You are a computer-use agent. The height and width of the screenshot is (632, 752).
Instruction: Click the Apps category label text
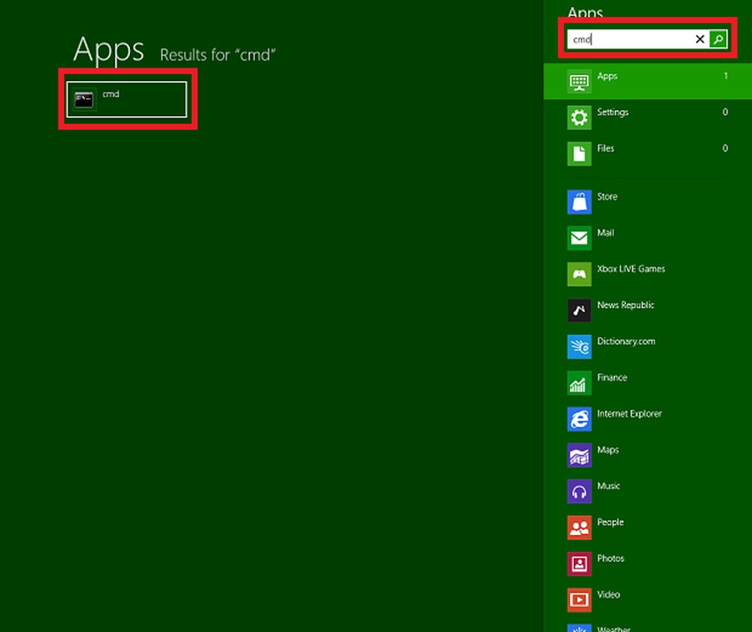(x=607, y=76)
